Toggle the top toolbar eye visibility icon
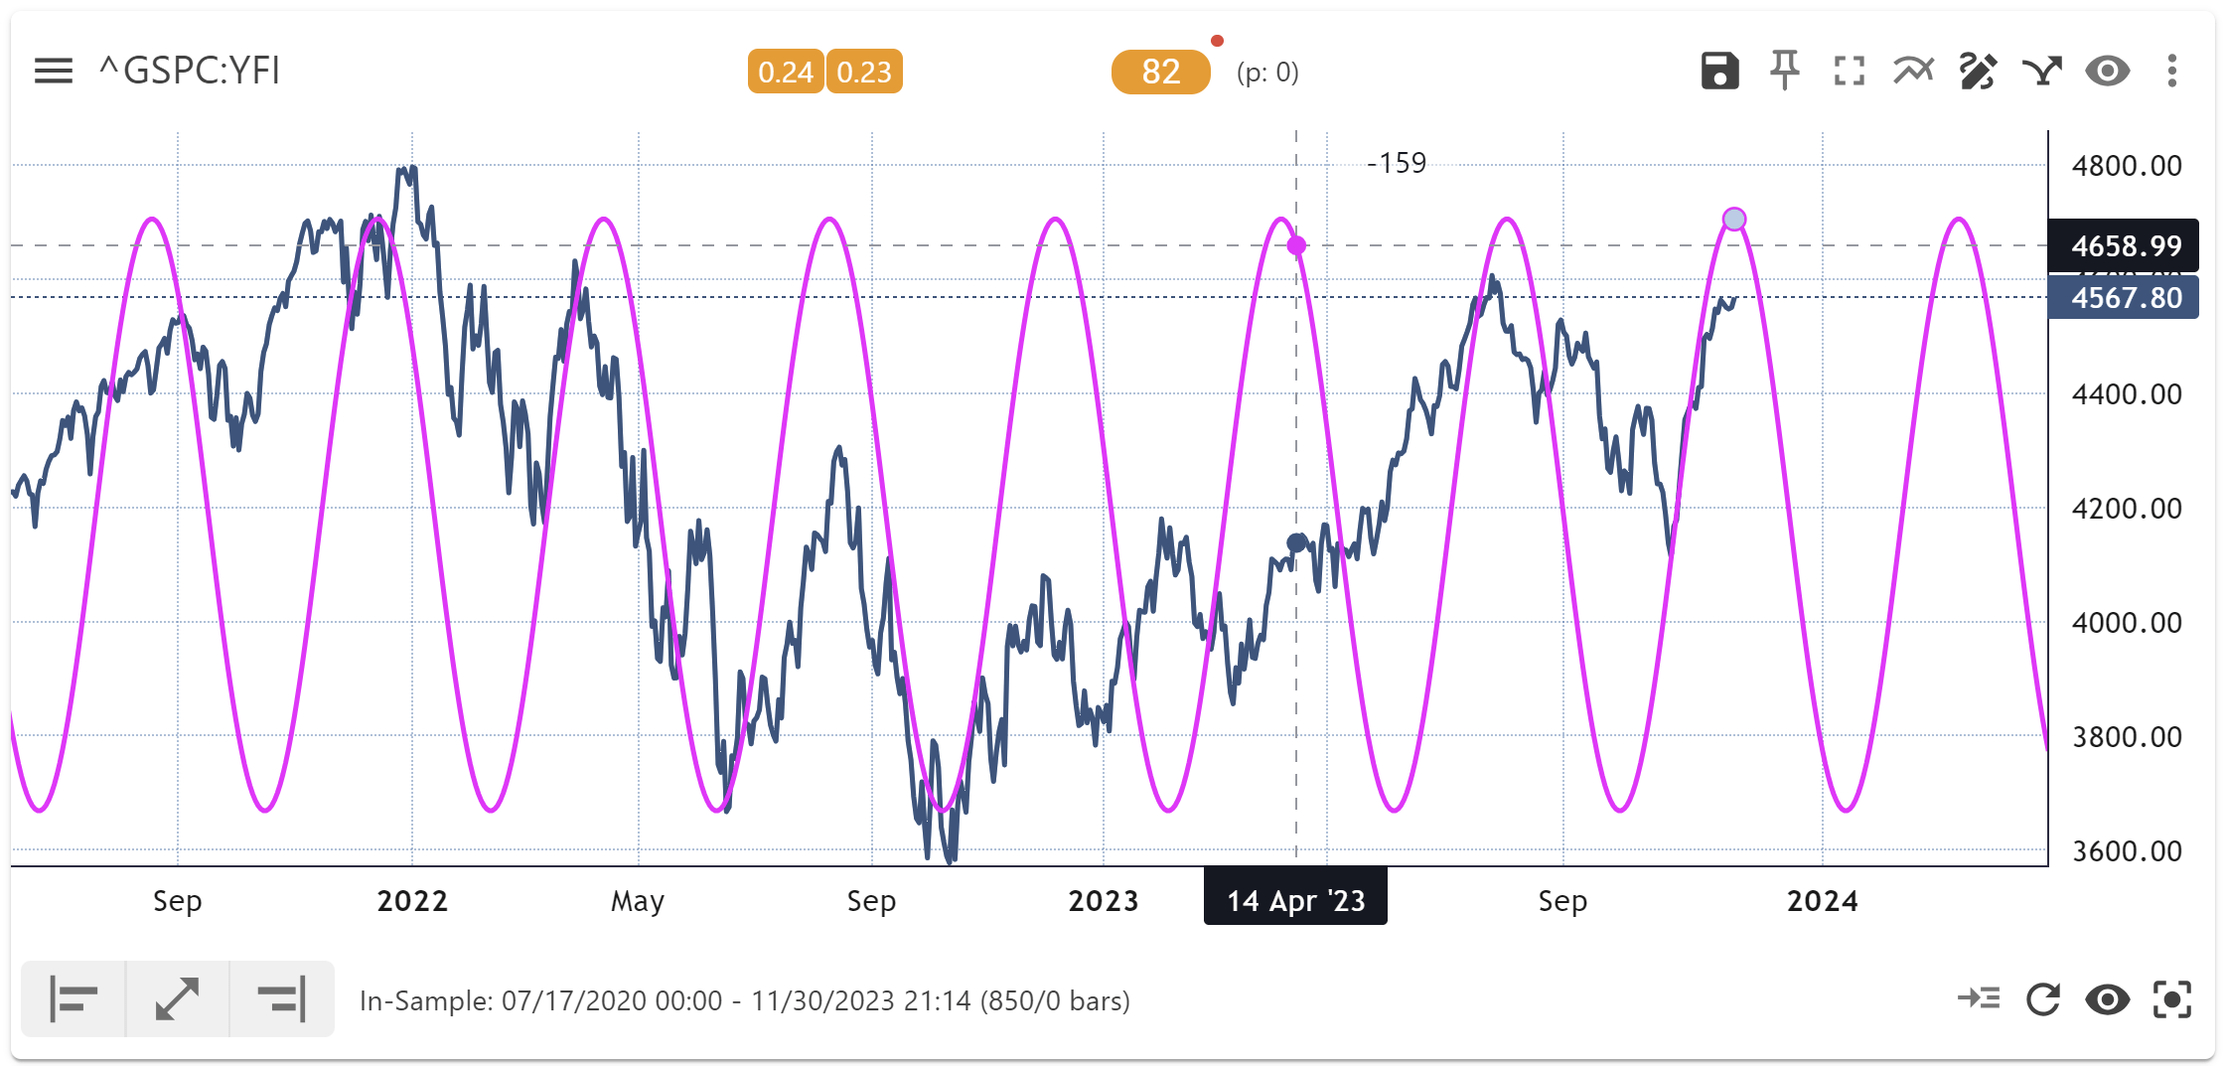The image size is (2226, 1066). tap(2107, 71)
